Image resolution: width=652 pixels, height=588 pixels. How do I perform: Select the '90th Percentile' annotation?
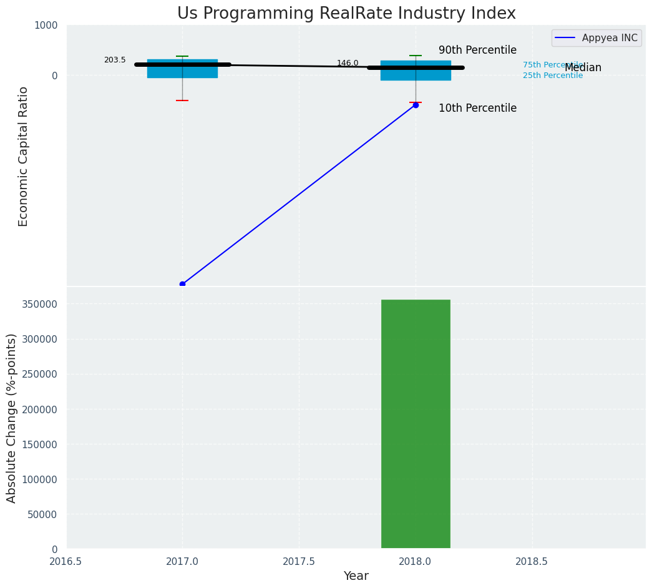click(x=477, y=51)
